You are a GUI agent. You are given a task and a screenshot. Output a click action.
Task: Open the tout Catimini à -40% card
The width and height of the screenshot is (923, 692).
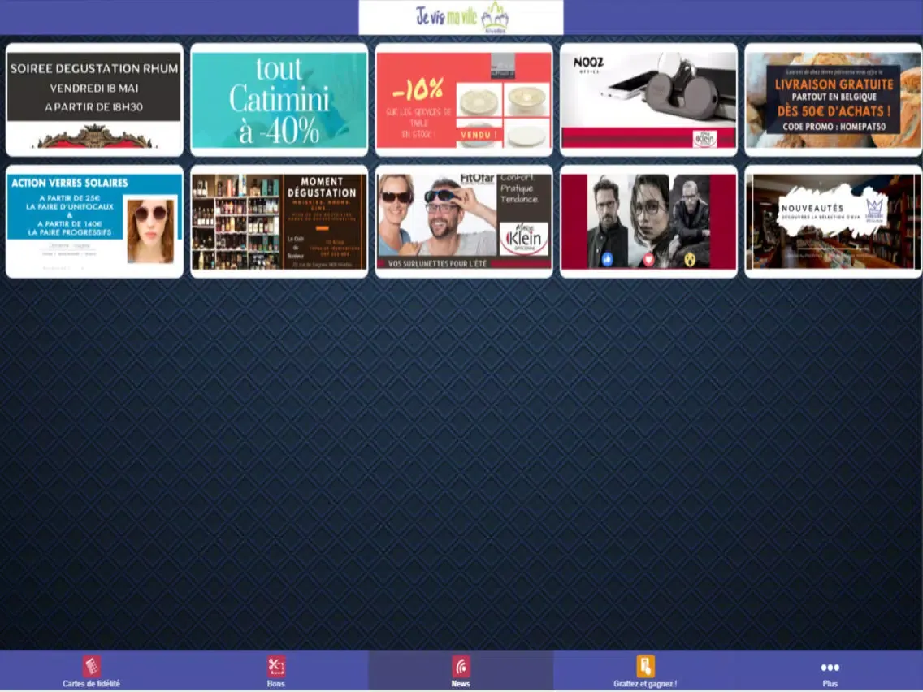tap(279, 99)
